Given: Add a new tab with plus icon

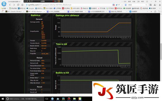Looking at the screenshot, I should coord(151,11).
